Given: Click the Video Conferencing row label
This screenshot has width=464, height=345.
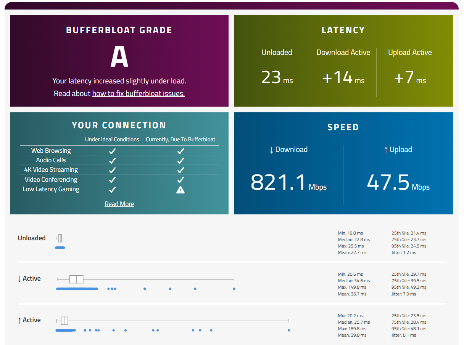Looking at the screenshot, I should (51, 180).
